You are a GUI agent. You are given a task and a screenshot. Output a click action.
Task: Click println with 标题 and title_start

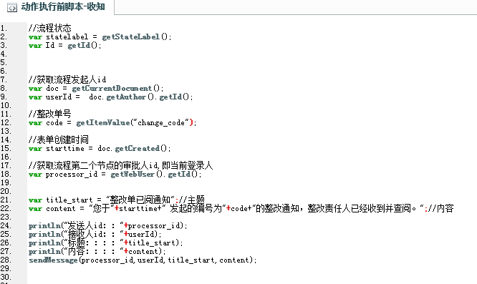(x=106, y=243)
